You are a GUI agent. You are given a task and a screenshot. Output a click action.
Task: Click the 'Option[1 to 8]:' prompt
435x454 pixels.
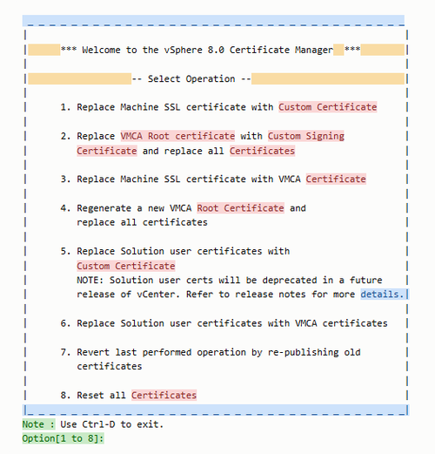(x=63, y=438)
